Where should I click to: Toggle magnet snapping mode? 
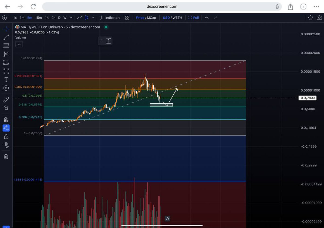(6, 119)
